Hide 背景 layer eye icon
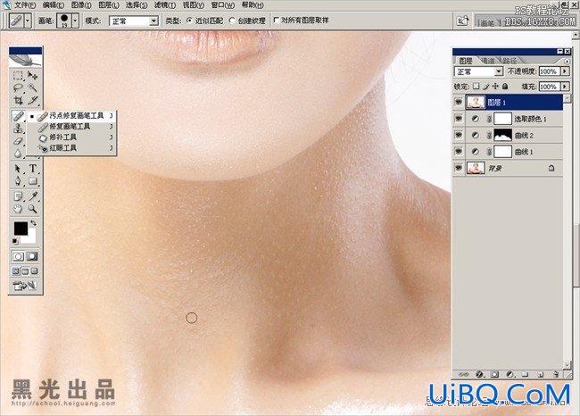This screenshot has height=416, width=580. (459, 168)
